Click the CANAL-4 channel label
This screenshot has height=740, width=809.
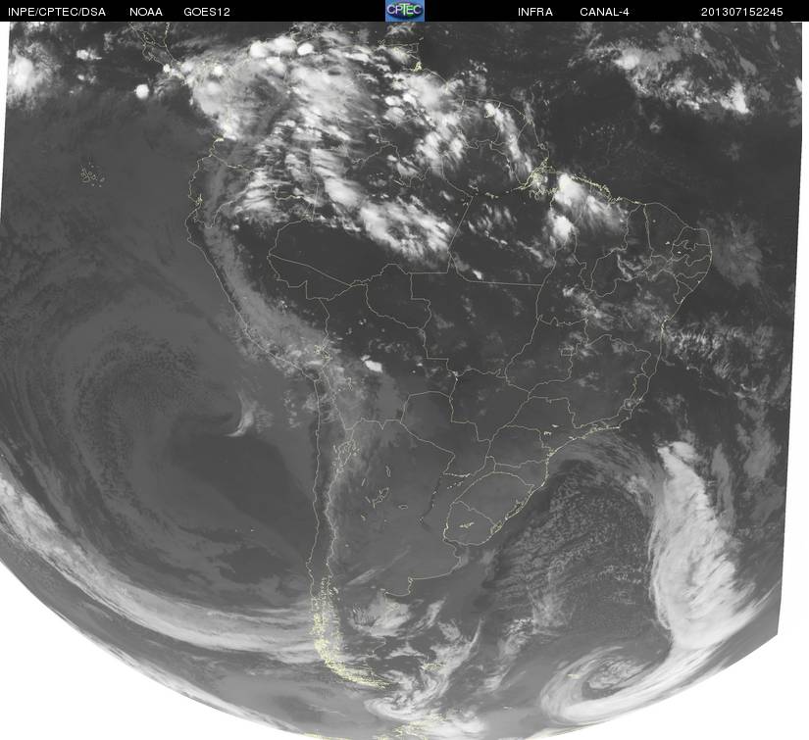pos(604,12)
